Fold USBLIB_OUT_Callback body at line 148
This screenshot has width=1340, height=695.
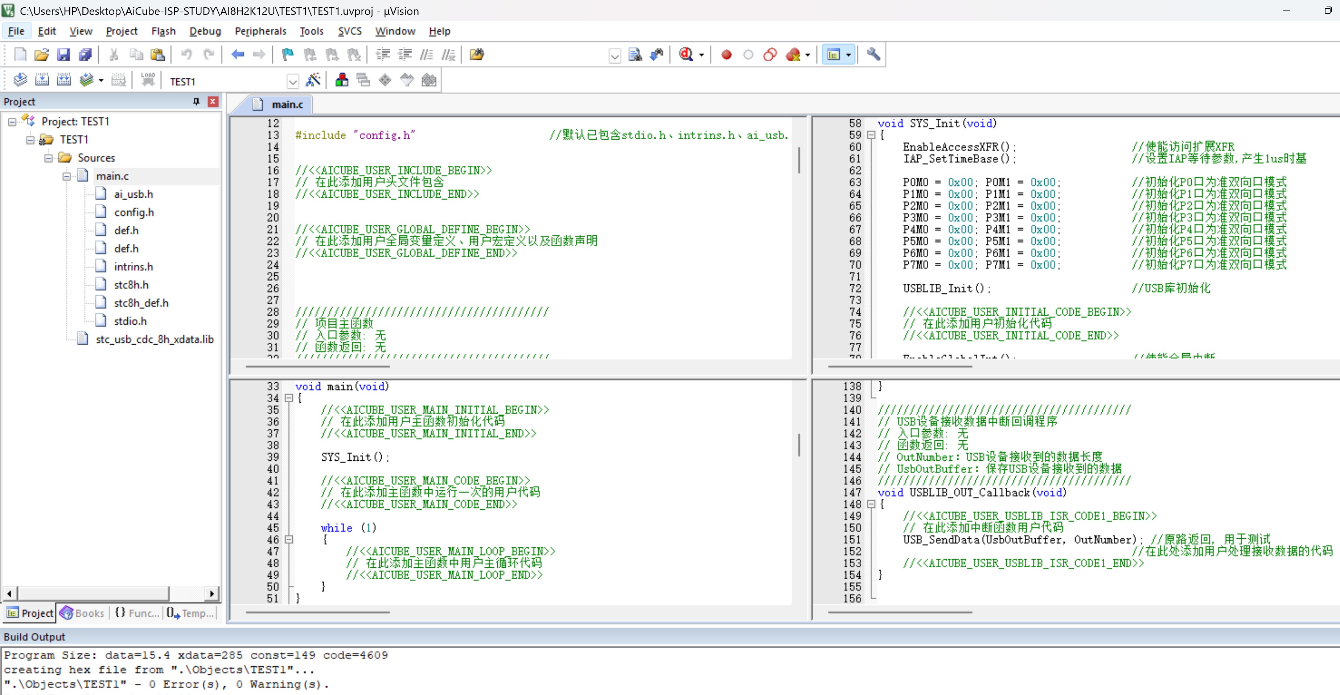click(x=871, y=504)
